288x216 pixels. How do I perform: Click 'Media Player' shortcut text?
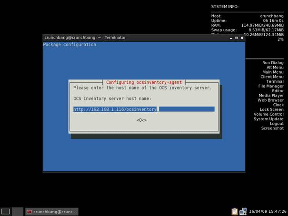tap(271, 96)
